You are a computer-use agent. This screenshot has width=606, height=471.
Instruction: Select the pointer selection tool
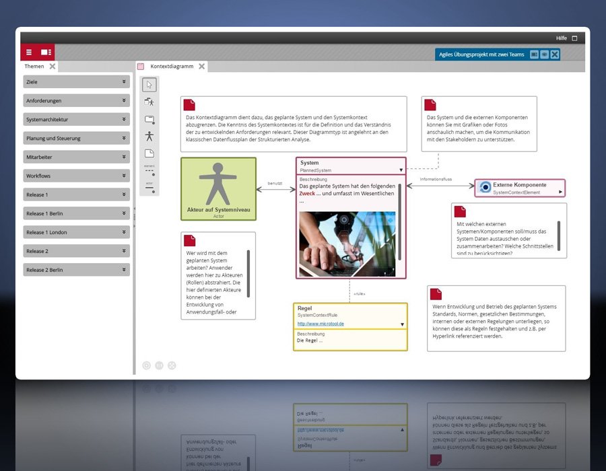pos(149,85)
